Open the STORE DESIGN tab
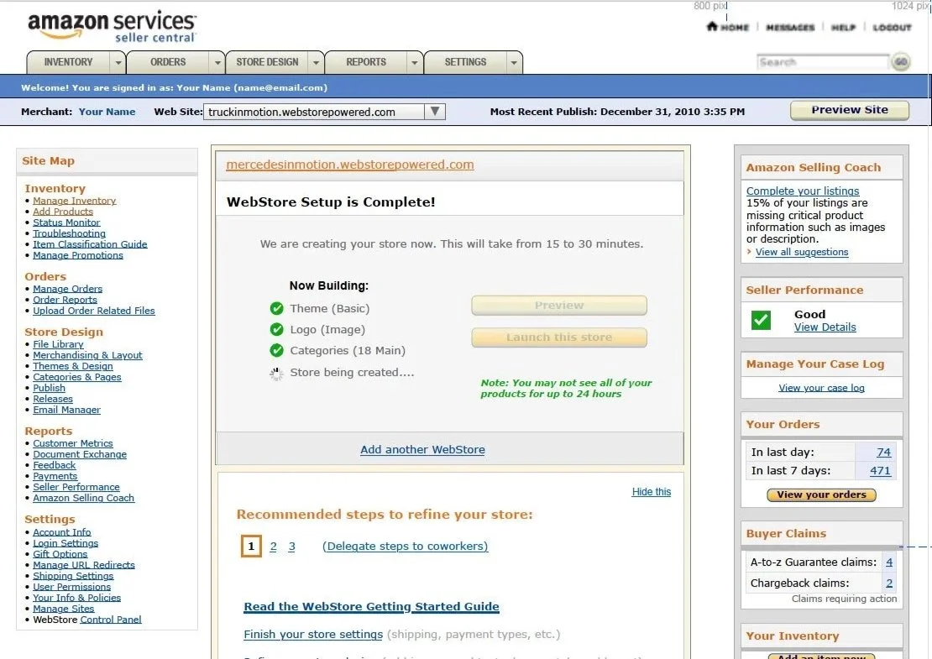The image size is (932, 659). pyautogui.click(x=268, y=62)
